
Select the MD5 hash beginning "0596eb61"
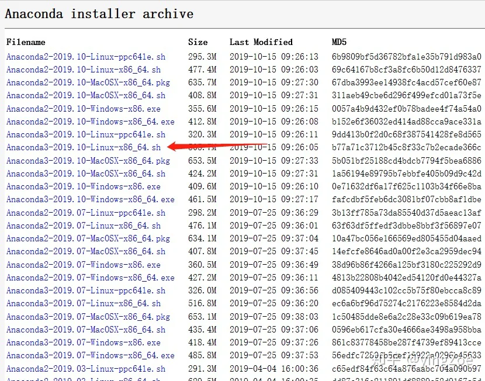click(x=407, y=330)
